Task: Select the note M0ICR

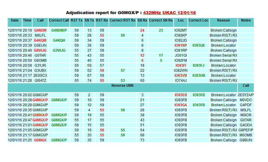Action: click(x=246, y=115)
